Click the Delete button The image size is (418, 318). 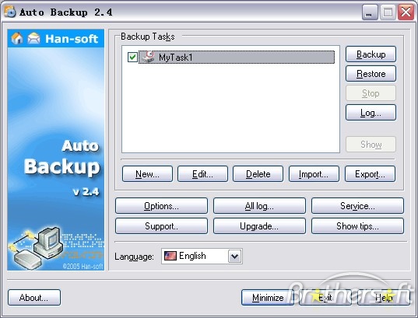point(258,174)
